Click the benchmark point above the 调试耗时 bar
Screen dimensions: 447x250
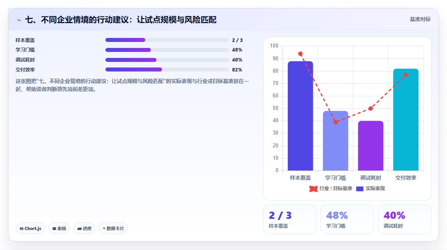(371, 109)
